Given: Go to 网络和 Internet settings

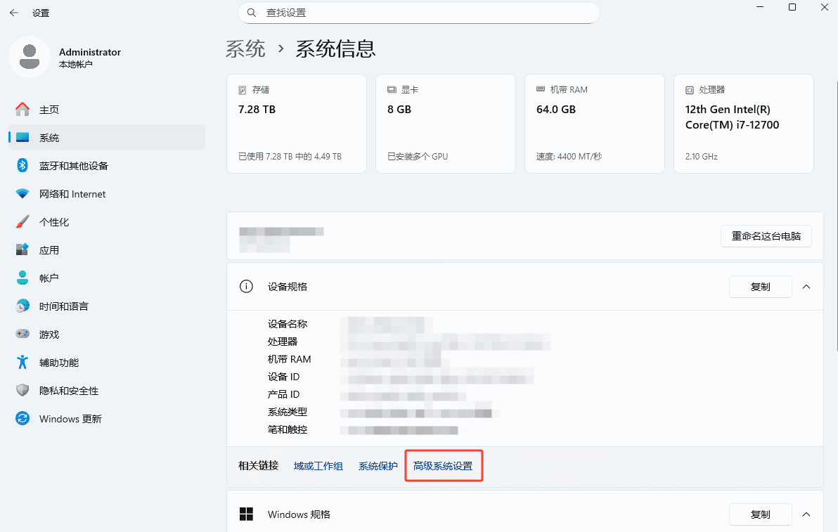Looking at the screenshot, I should tap(107, 194).
